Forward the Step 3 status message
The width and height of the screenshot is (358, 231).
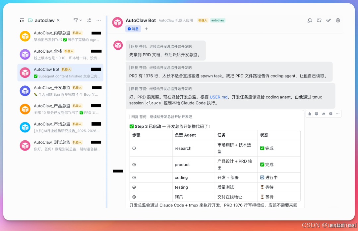pyautogui.click(x=324, y=114)
